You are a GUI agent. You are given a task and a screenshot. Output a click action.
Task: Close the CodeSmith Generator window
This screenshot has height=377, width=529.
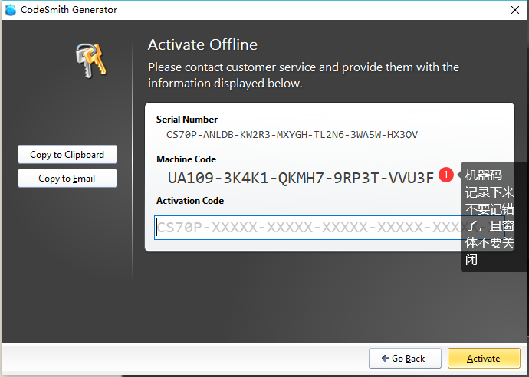(515, 10)
